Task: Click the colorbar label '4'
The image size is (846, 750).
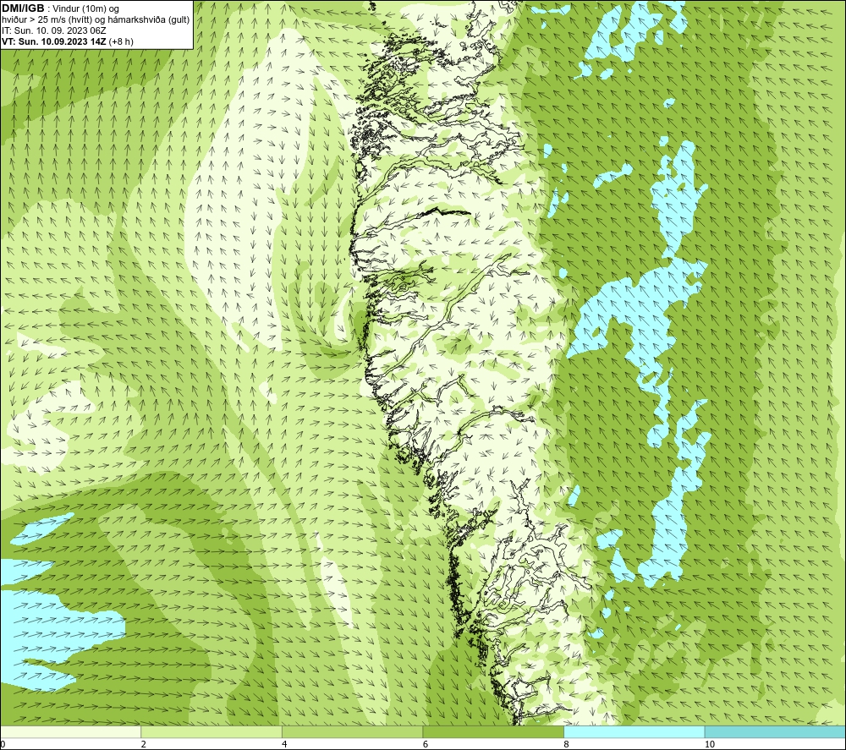Action: coord(284,744)
